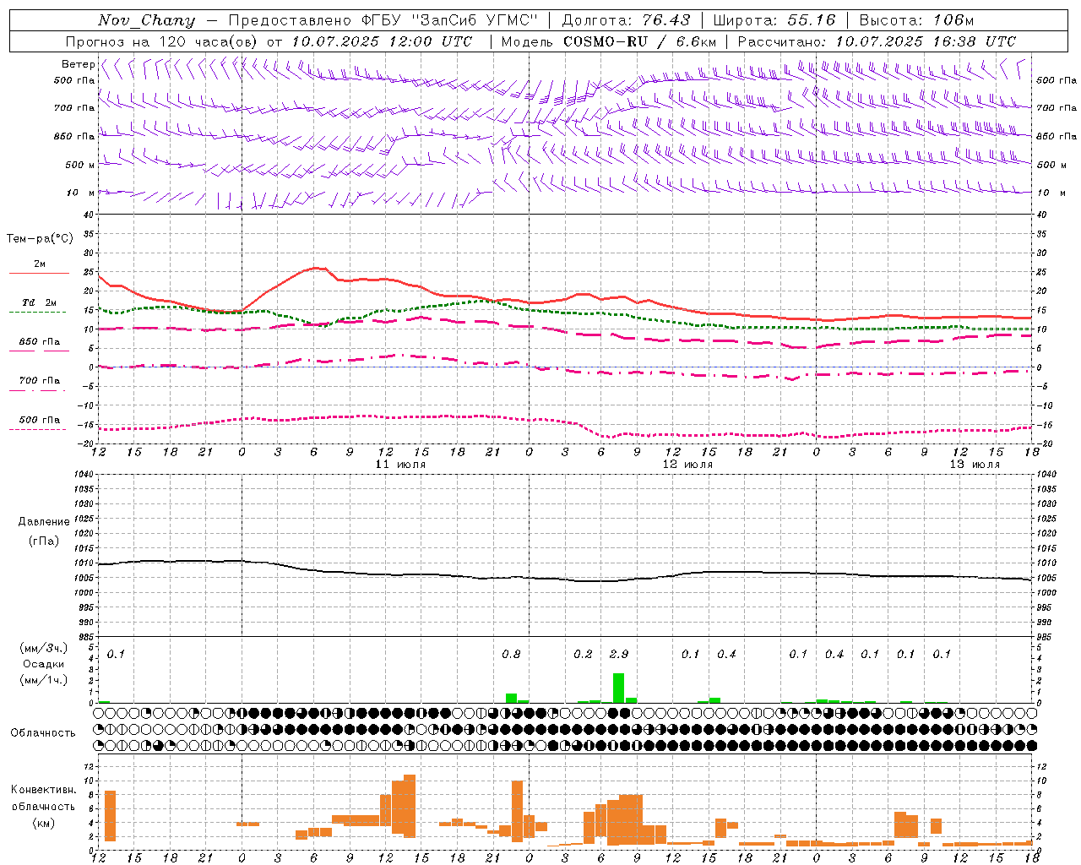
Task: Click the precipitation value 2.9
Action: click(x=618, y=654)
